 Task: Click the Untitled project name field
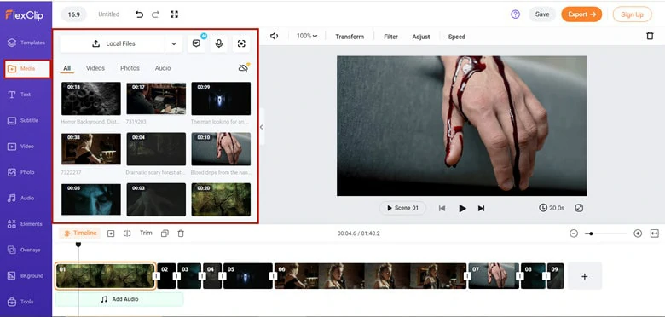pyautogui.click(x=108, y=14)
